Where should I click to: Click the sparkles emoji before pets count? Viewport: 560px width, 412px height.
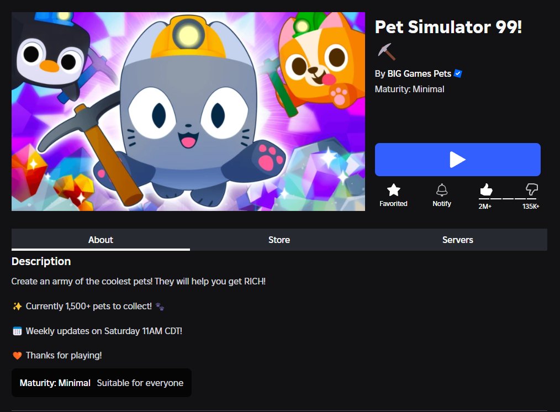(17, 307)
